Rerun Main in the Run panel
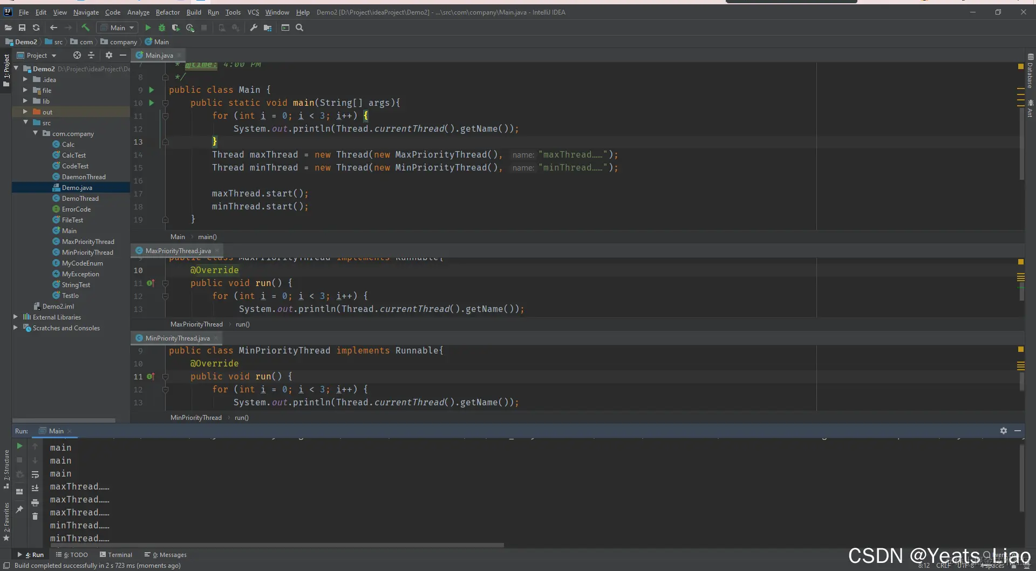 (x=19, y=446)
